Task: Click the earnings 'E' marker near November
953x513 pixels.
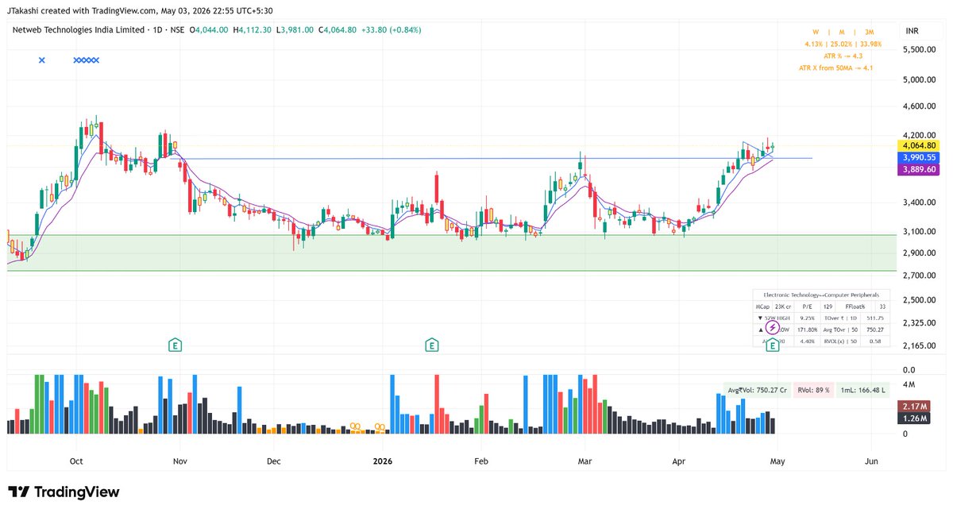Action: pos(176,345)
